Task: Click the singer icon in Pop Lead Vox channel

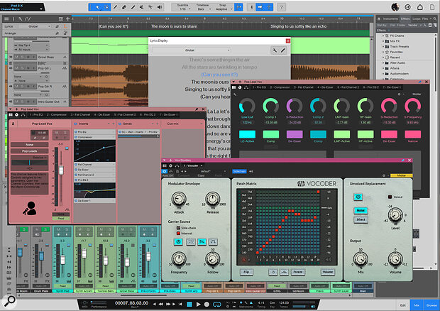Action: click(30, 208)
